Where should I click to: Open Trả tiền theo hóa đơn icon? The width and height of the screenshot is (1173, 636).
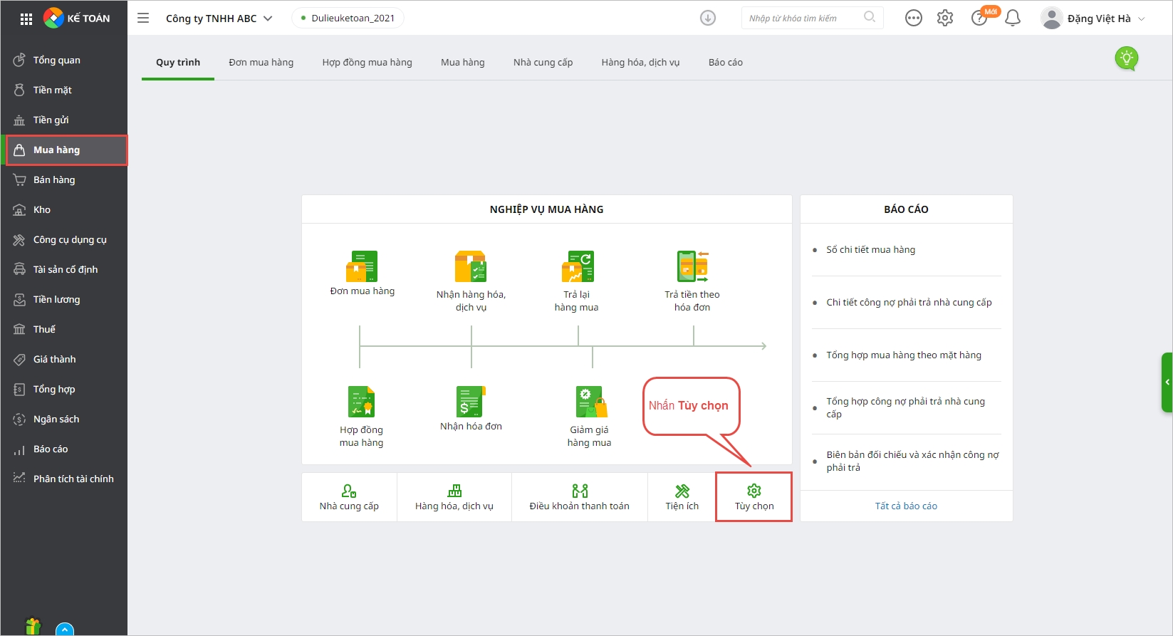pyautogui.click(x=692, y=267)
